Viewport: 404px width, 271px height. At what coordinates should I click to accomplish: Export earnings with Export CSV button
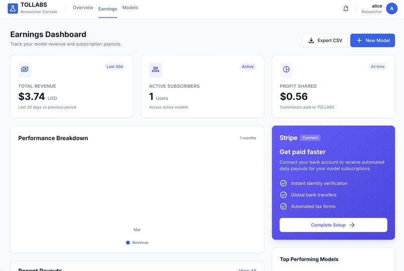click(x=325, y=41)
